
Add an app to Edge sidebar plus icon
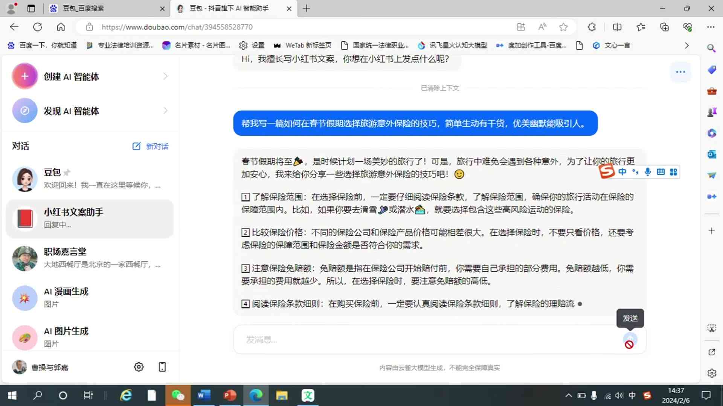711,231
